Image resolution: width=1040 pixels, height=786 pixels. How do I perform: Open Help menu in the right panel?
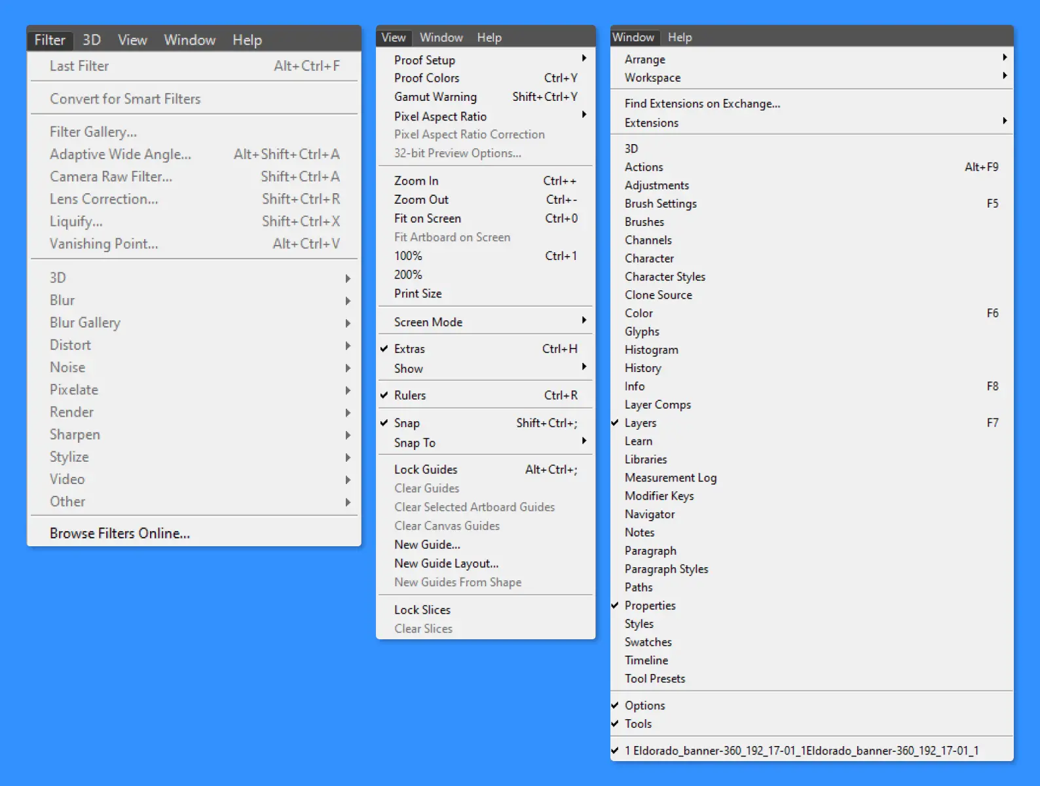coord(680,37)
